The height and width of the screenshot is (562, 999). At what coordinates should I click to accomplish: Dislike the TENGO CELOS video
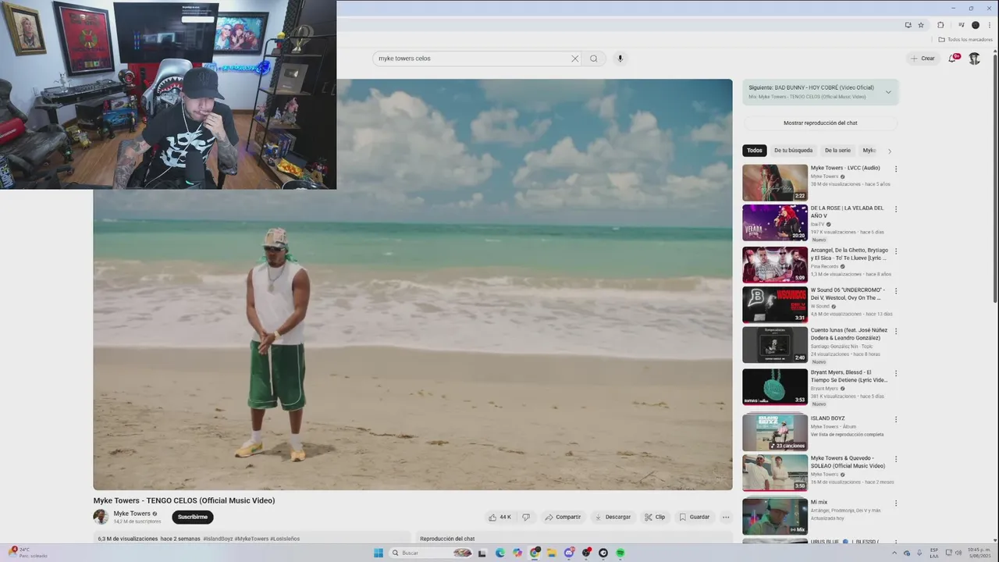pyautogui.click(x=526, y=517)
